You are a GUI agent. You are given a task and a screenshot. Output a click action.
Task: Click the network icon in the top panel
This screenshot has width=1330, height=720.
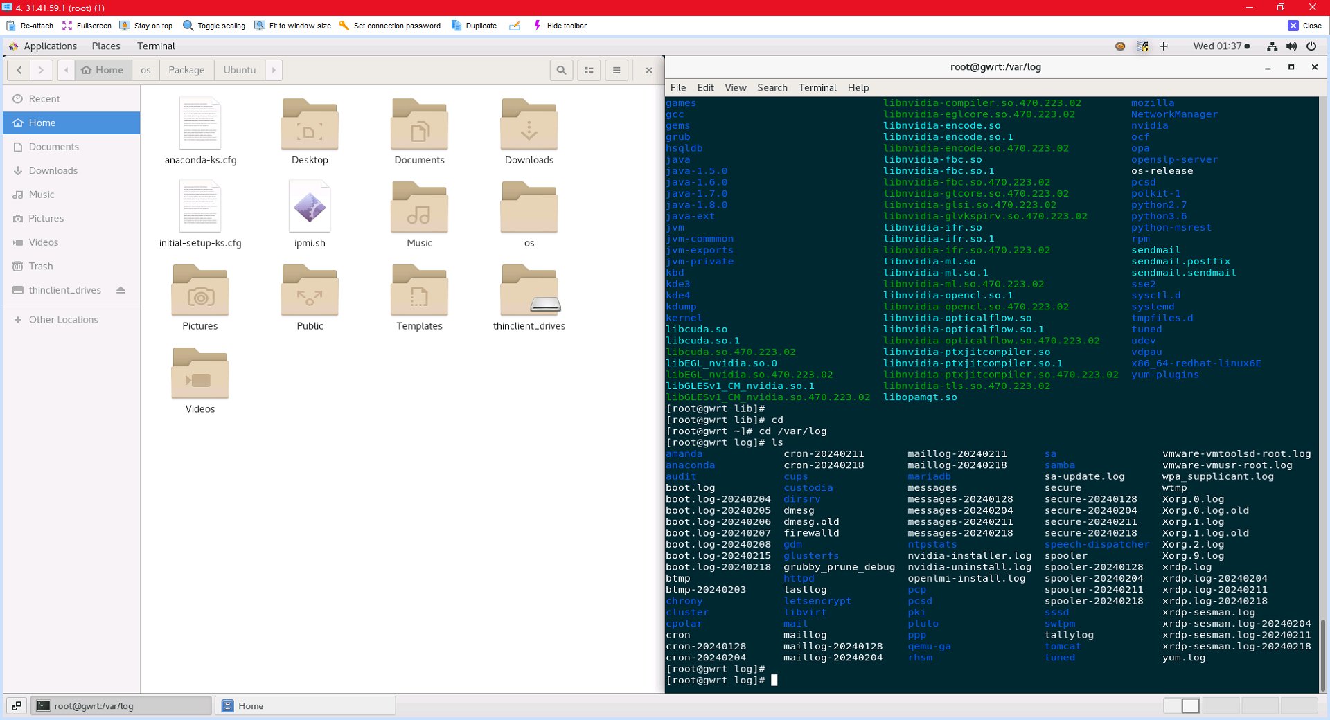[1272, 46]
